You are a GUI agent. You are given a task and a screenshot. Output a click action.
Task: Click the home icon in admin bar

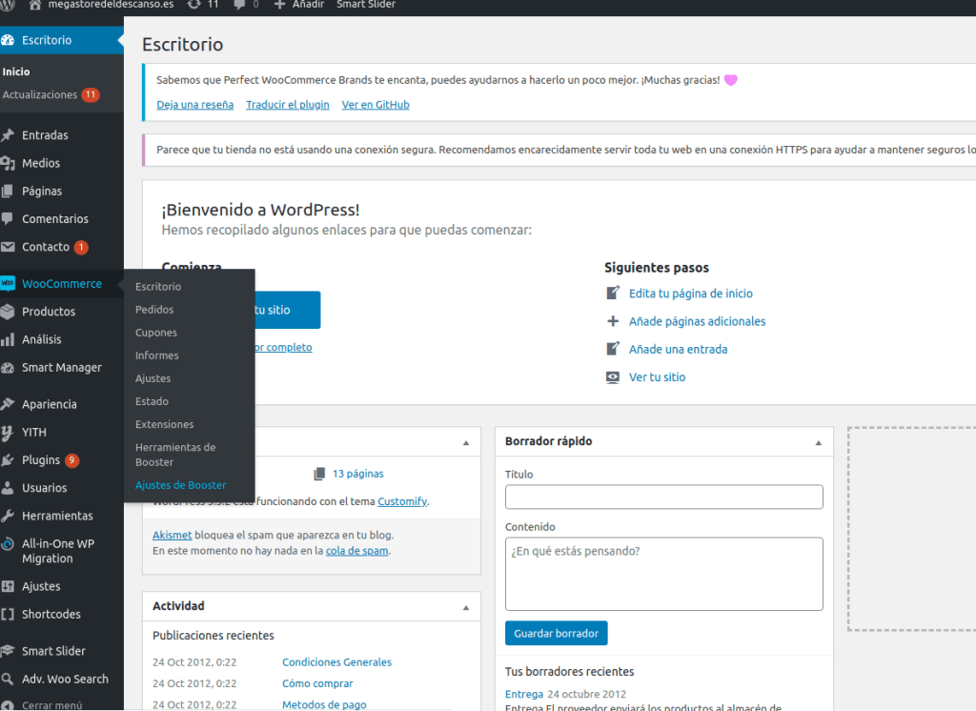click(x=35, y=5)
